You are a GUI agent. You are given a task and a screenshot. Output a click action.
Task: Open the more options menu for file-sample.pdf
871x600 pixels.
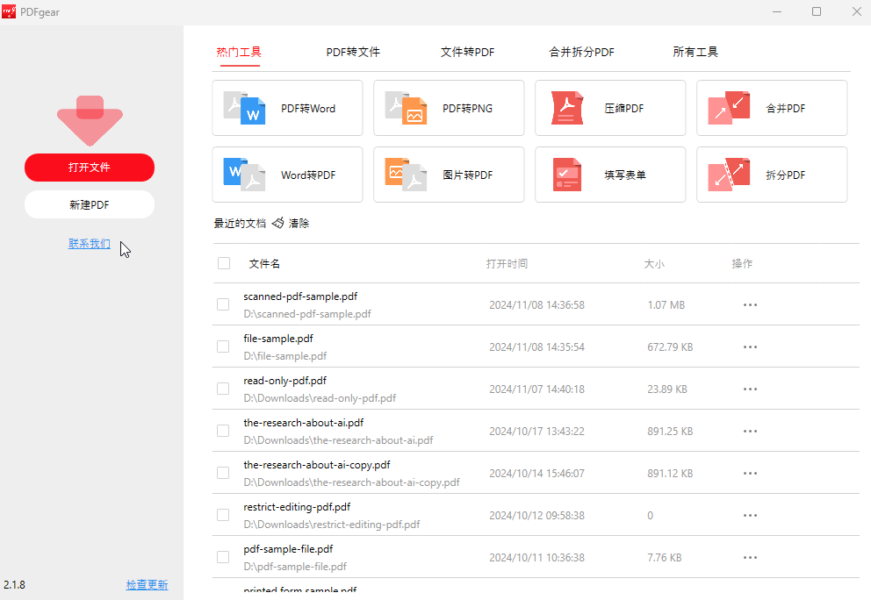click(x=750, y=347)
